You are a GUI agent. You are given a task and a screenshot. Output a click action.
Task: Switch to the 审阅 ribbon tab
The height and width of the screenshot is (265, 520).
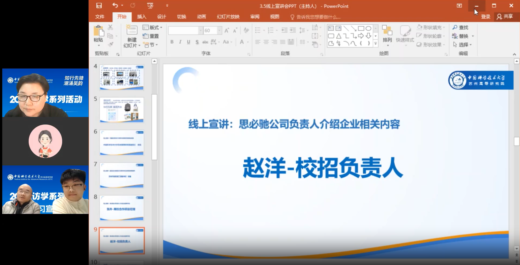pyautogui.click(x=255, y=17)
